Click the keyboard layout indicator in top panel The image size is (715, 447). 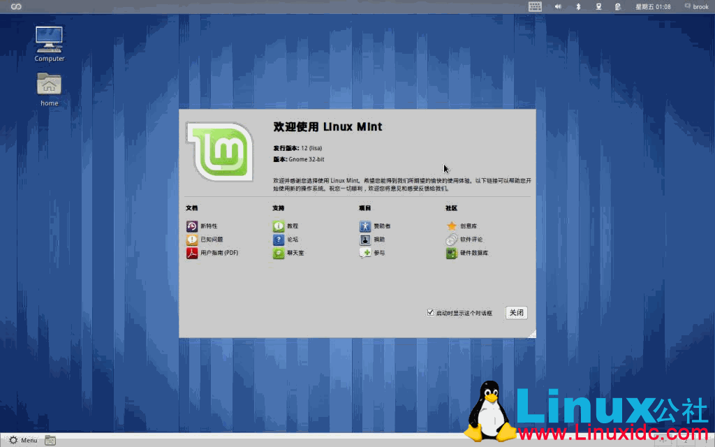pyautogui.click(x=535, y=6)
